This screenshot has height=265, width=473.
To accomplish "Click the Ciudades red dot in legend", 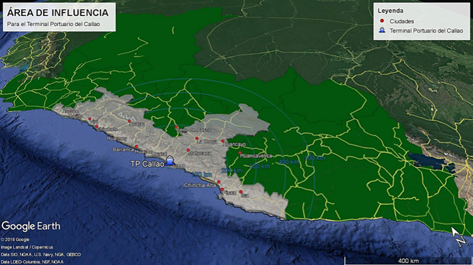I will click(382, 21).
